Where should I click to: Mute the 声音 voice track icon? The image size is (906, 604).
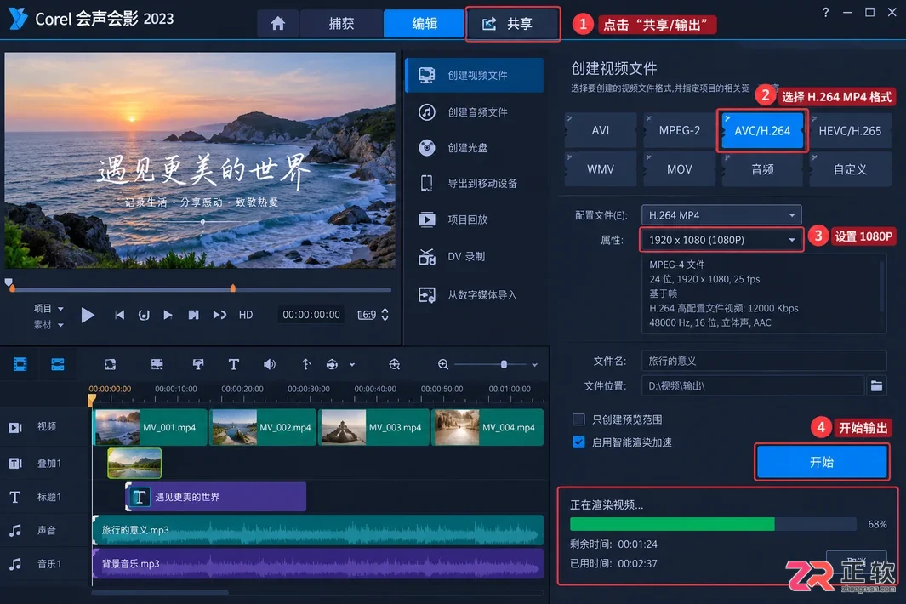click(15, 530)
